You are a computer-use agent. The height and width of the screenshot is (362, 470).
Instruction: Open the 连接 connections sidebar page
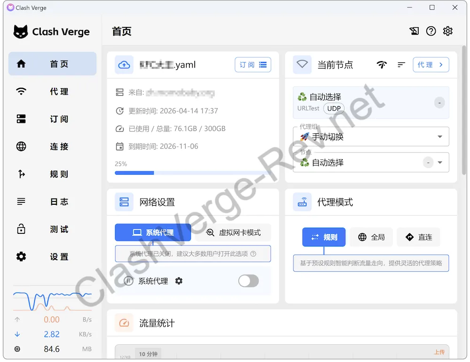coord(53,146)
